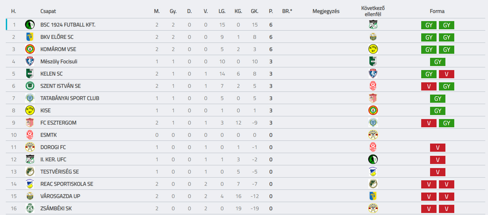The width and height of the screenshot is (488, 215).
Task: Select the REAC SPORTISKOLA SE team badge
Action: [30, 184]
